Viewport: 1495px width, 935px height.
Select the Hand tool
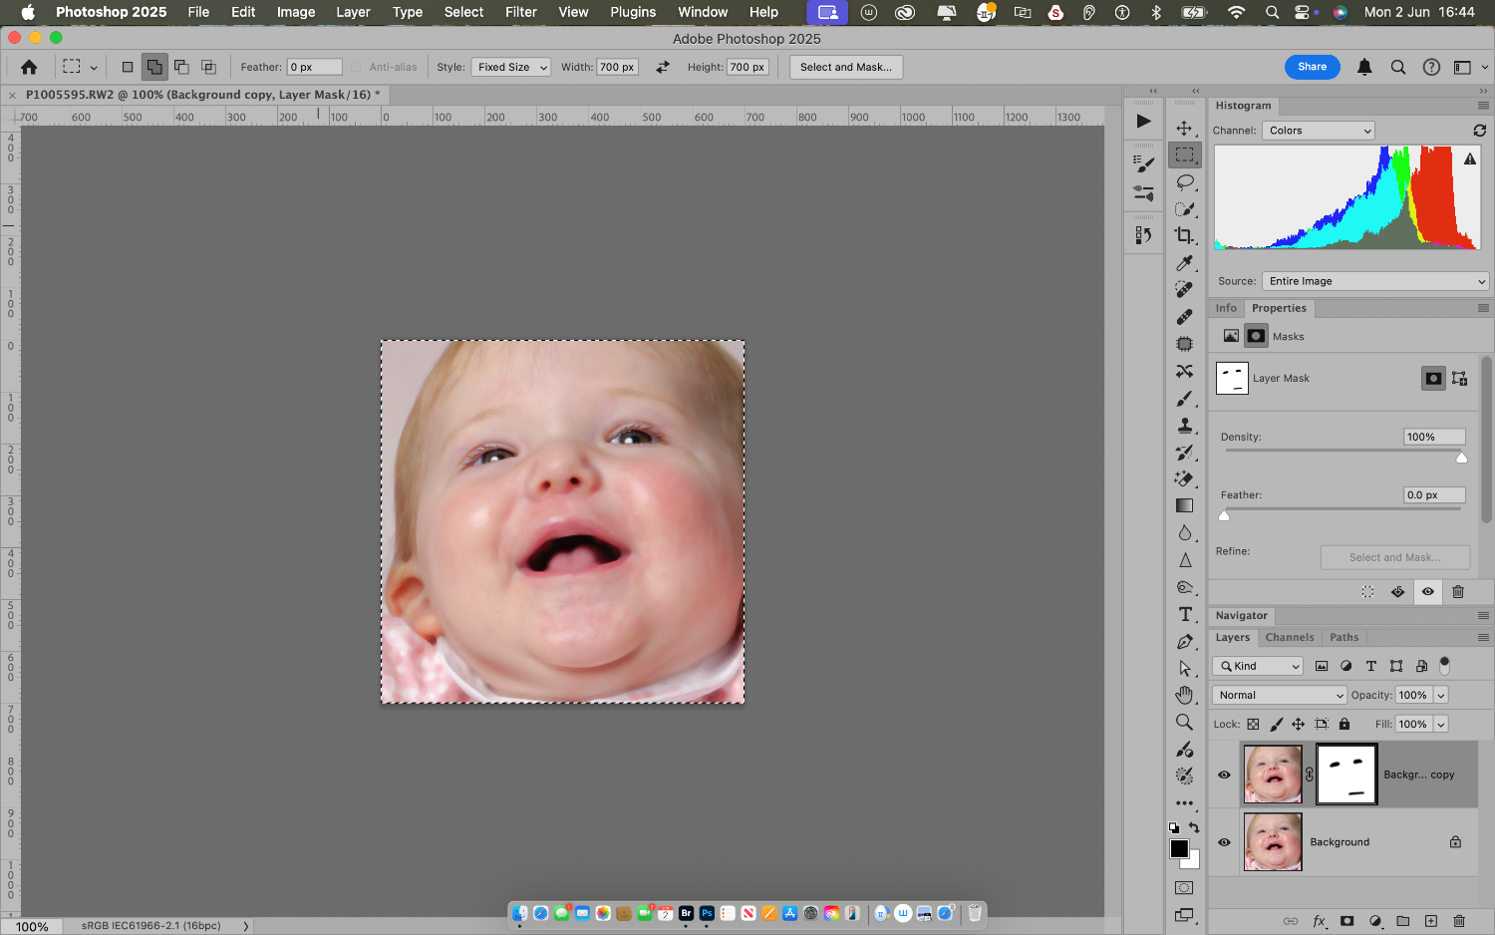click(1184, 695)
